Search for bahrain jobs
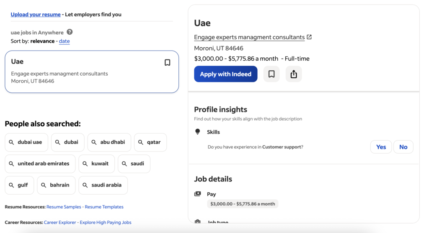 click(x=56, y=185)
